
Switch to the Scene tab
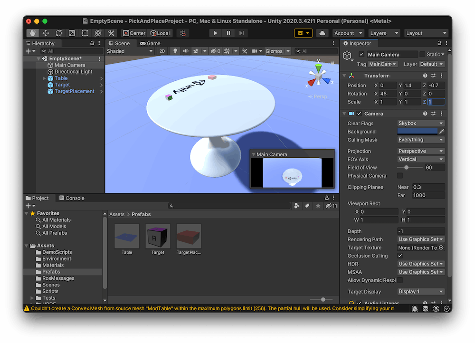[x=119, y=43]
